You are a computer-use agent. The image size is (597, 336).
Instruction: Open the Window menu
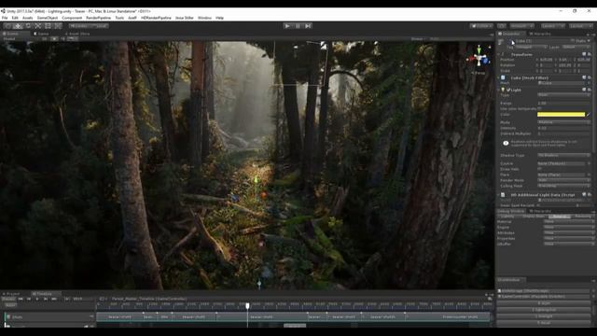pyautogui.click(x=204, y=18)
